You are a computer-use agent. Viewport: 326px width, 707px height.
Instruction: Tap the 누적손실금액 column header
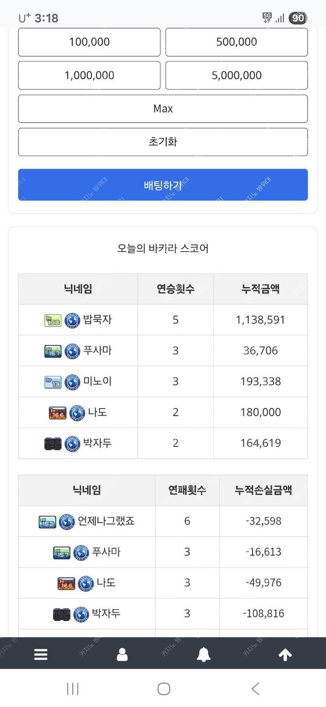[x=263, y=490]
